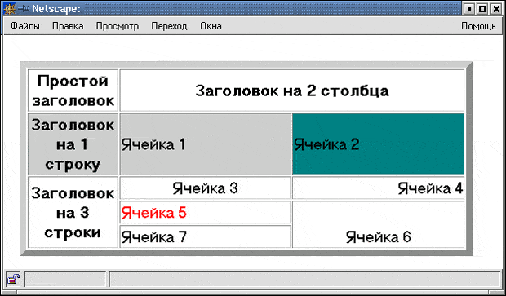506x296 pixels.
Task: Click the cell 'Ячейка 6'
Action: point(378,224)
